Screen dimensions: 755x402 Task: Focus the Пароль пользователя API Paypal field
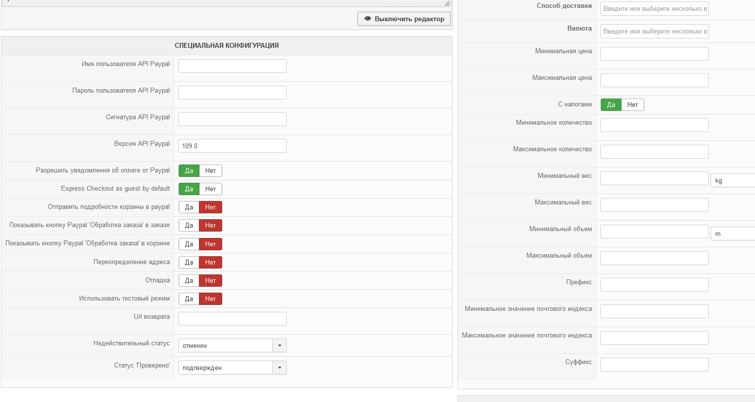[232, 93]
